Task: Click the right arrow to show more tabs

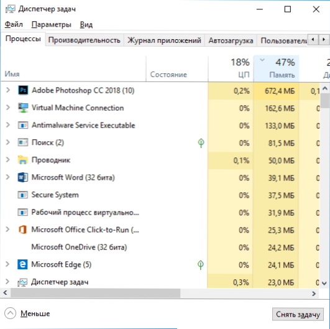Action: (324, 39)
